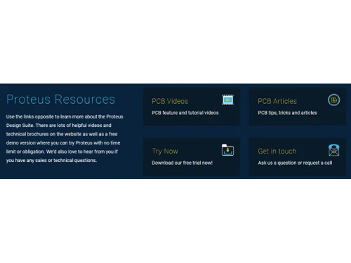Follow the Try Now heading link
Screen dimensions: 351x263
165,151
